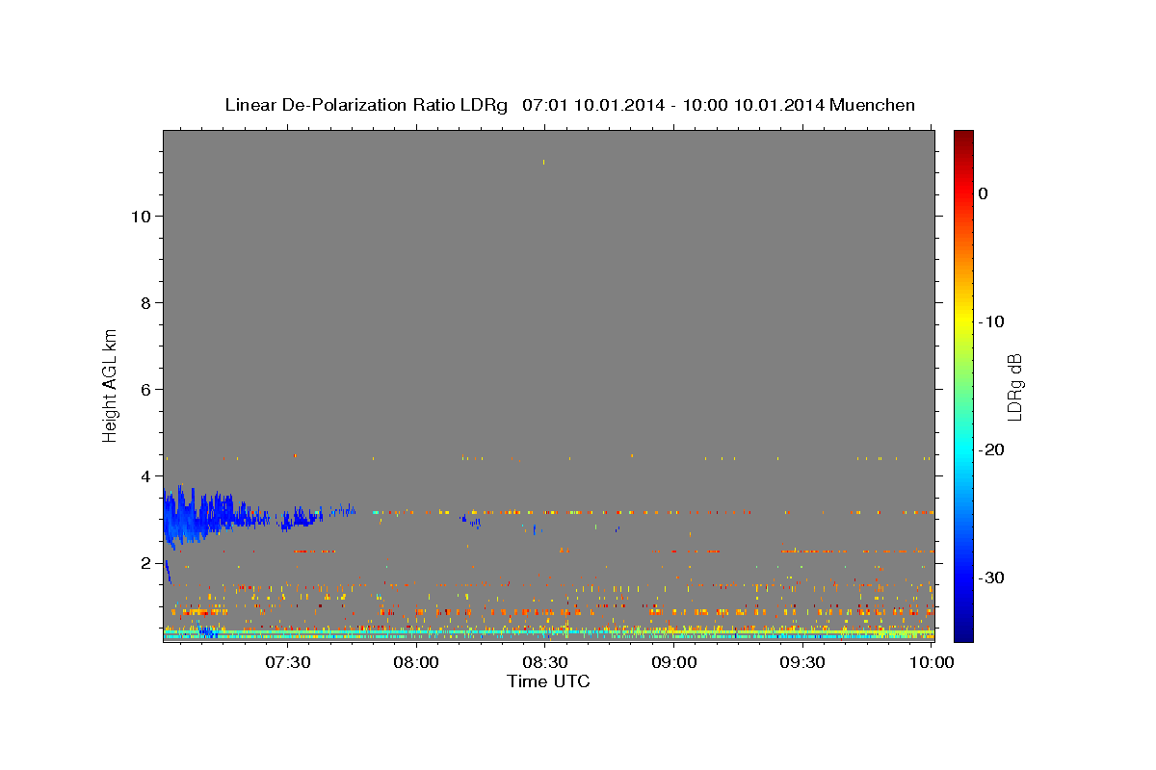Screen dimensions: 1156x770
Task: Click the 08:30 time tick label
Action: point(545,662)
